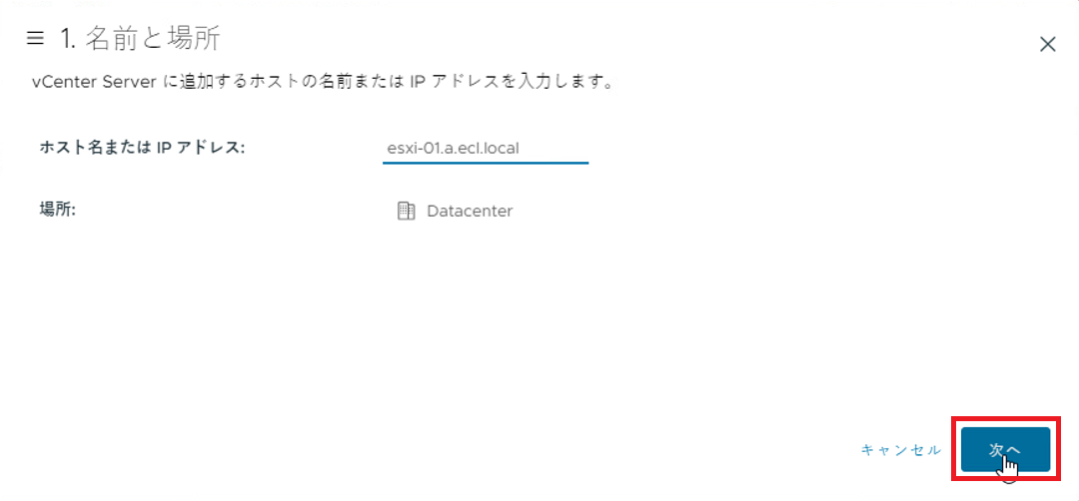This screenshot has width=1079, height=501.
Task: Click the Datacenter building icon
Action: 406,211
